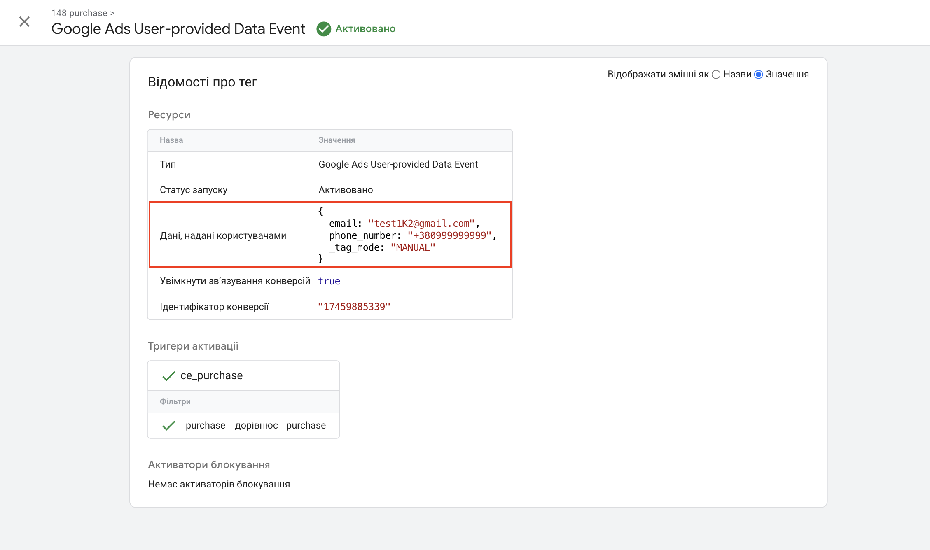Click the 148 purchase breadcrumb link

pyautogui.click(x=79, y=13)
